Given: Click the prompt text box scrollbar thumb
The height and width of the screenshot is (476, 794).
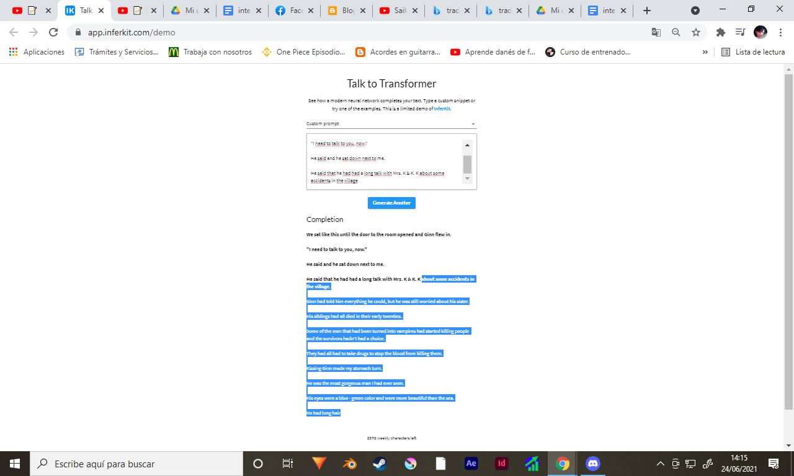Looking at the screenshot, I should (468, 164).
